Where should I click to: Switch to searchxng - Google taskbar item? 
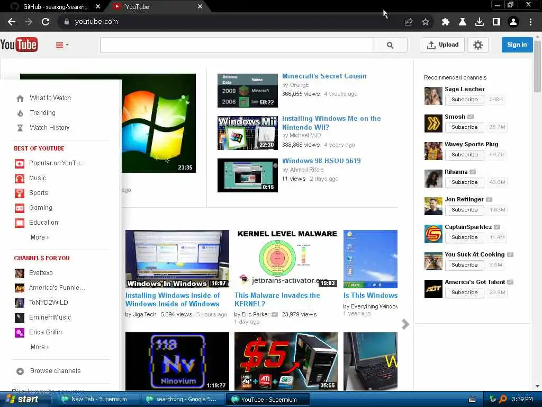(x=183, y=400)
